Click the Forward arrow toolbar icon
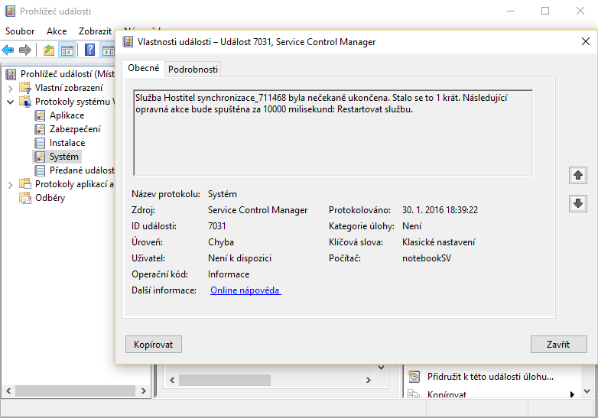 click(25, 50)
